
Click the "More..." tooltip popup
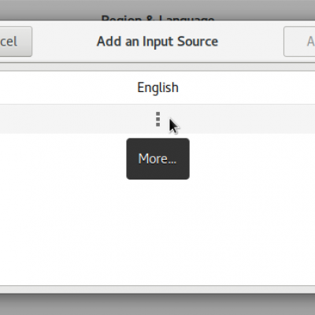click(157, 159)
